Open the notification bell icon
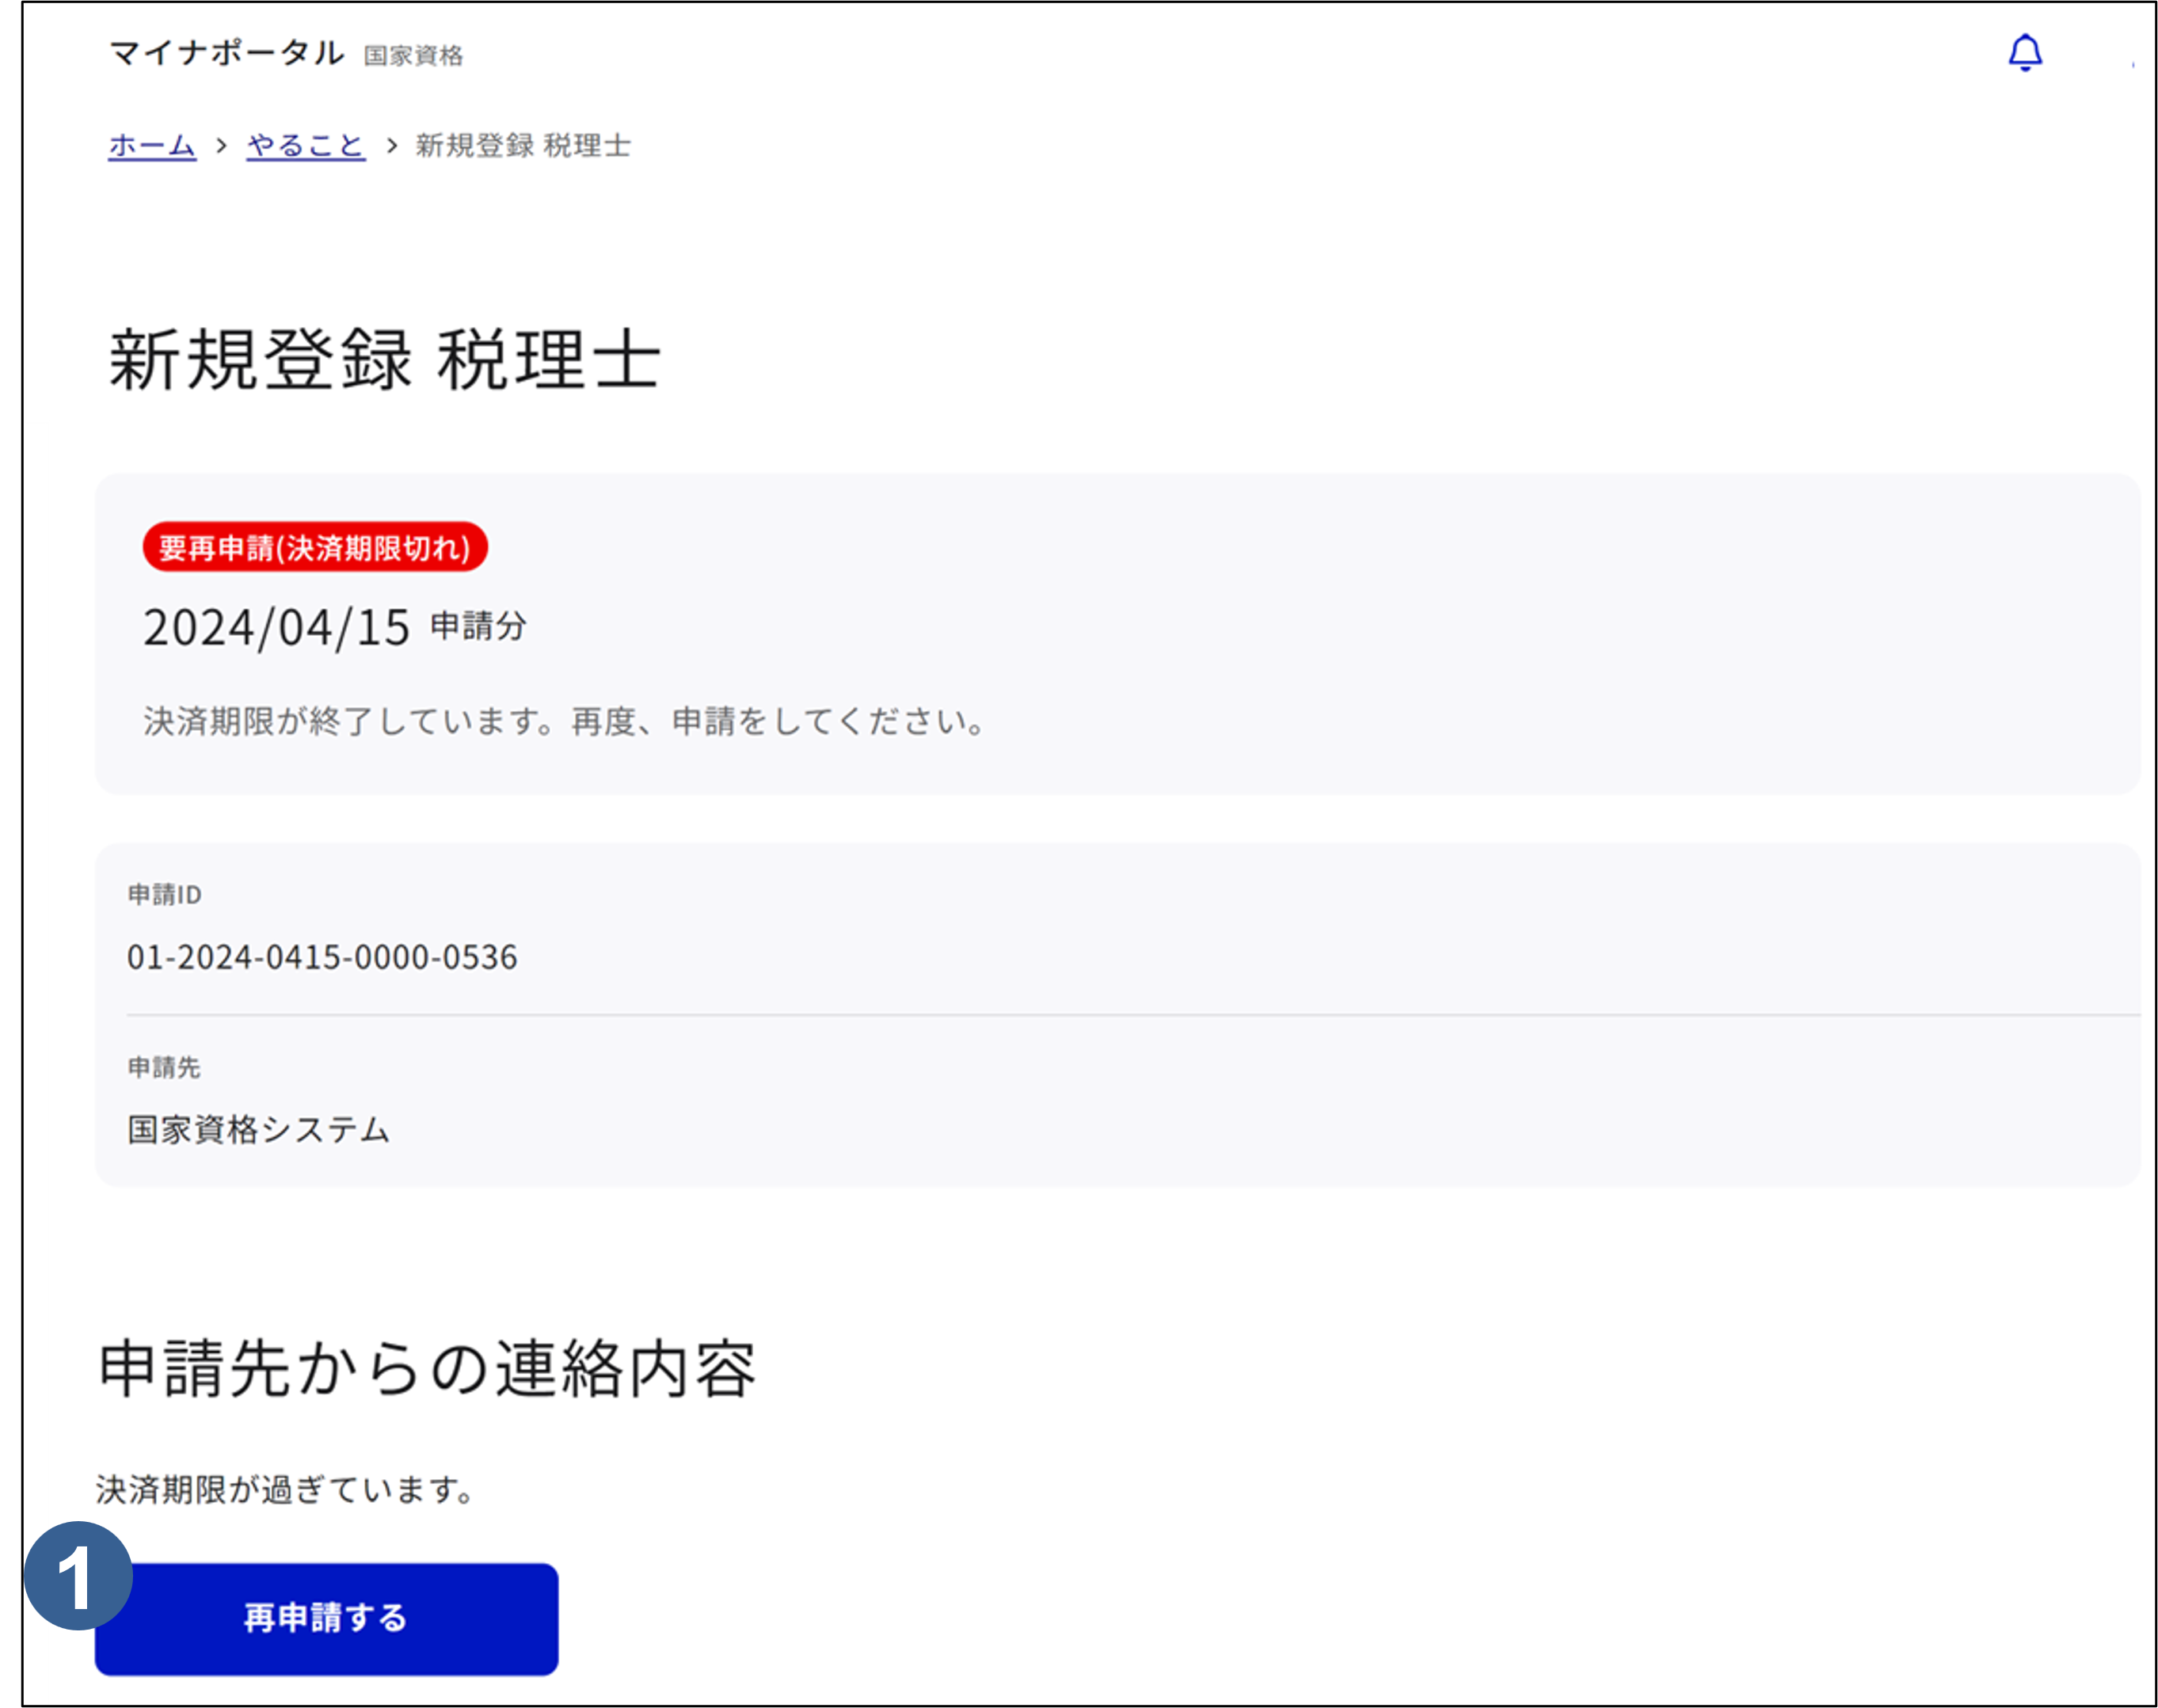Screen dimensions: 2158x1708 [x=2025, y=53]
